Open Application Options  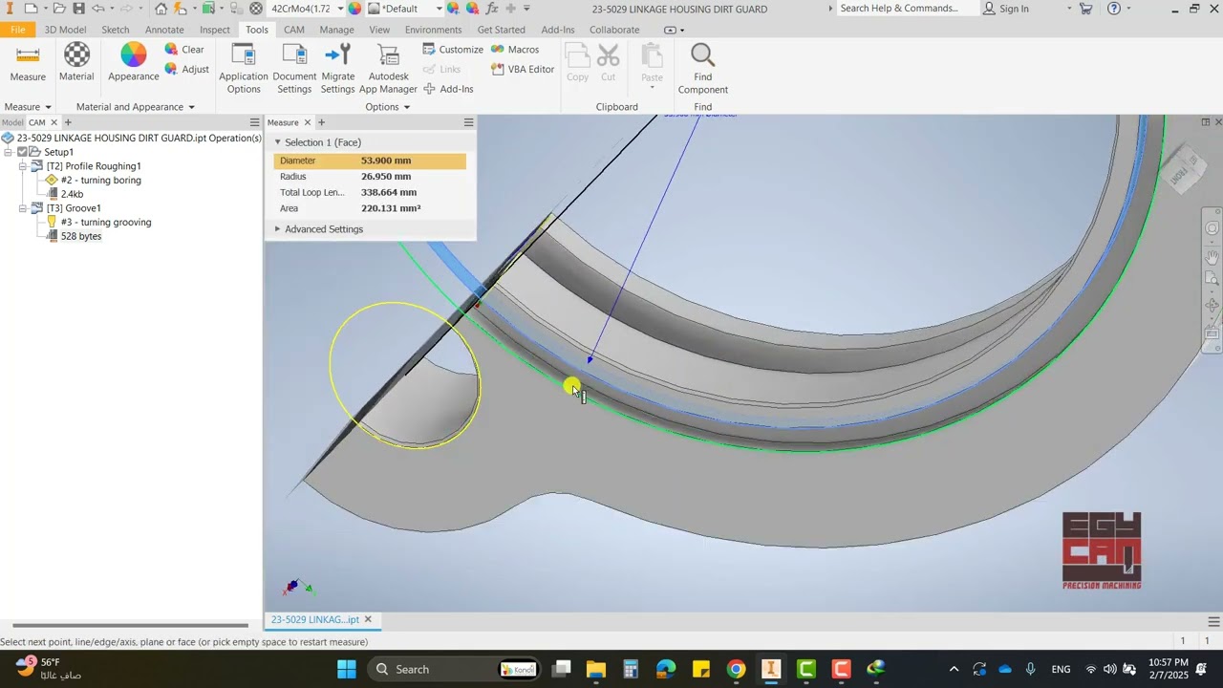click(244, 69)
